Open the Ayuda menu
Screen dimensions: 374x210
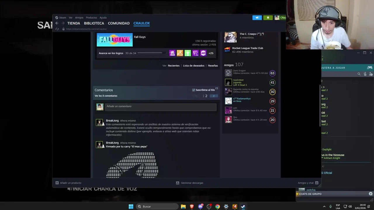pos(103,18)
